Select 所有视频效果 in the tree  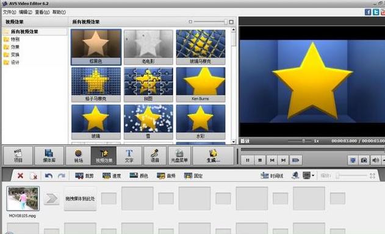pyautogui.click(x=24, y=31)
